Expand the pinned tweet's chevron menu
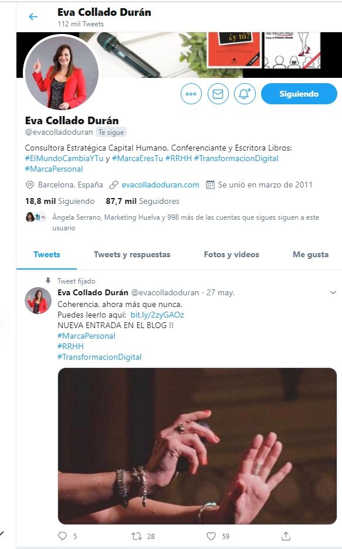Viewport: 342px width, 549px height. 333,292
